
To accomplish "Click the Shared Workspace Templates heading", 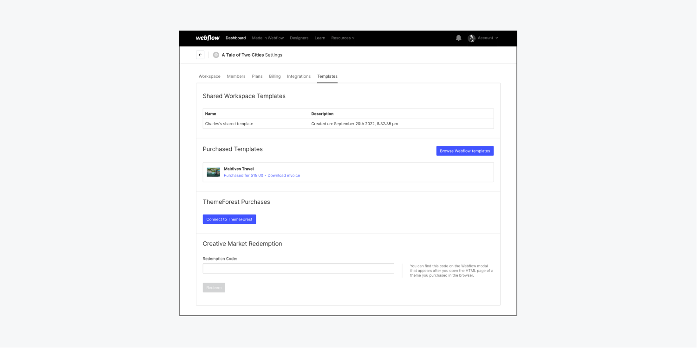I will point(244,96).
